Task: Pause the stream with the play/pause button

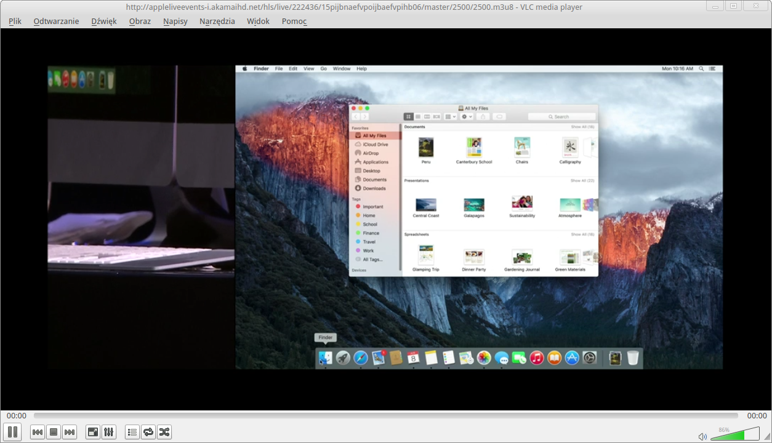Action: (x=12, y=432)
